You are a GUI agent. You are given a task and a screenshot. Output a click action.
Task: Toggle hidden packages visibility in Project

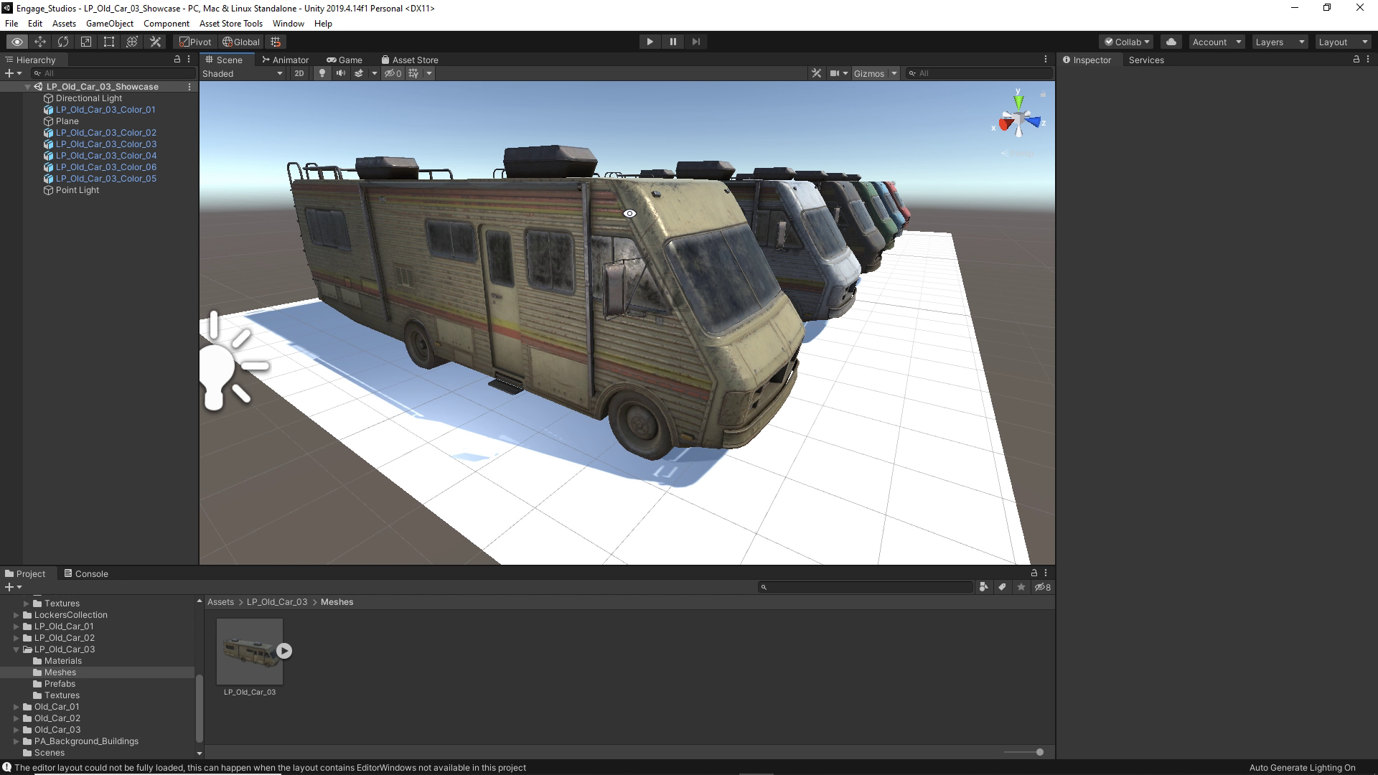(1043, 587)
